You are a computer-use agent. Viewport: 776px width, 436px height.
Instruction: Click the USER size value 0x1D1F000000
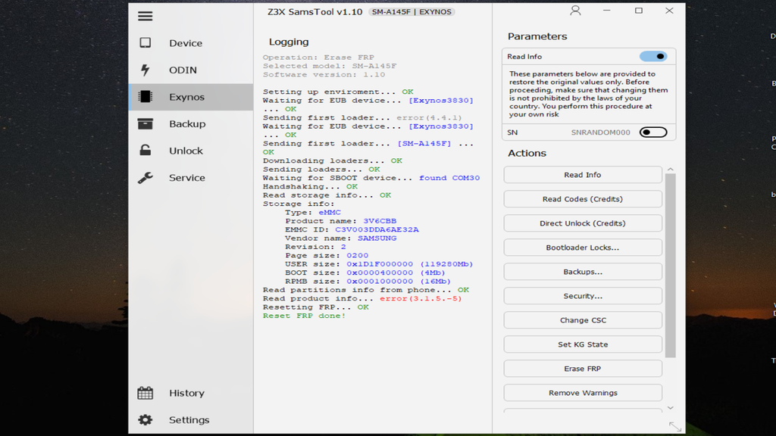point(380,264)
